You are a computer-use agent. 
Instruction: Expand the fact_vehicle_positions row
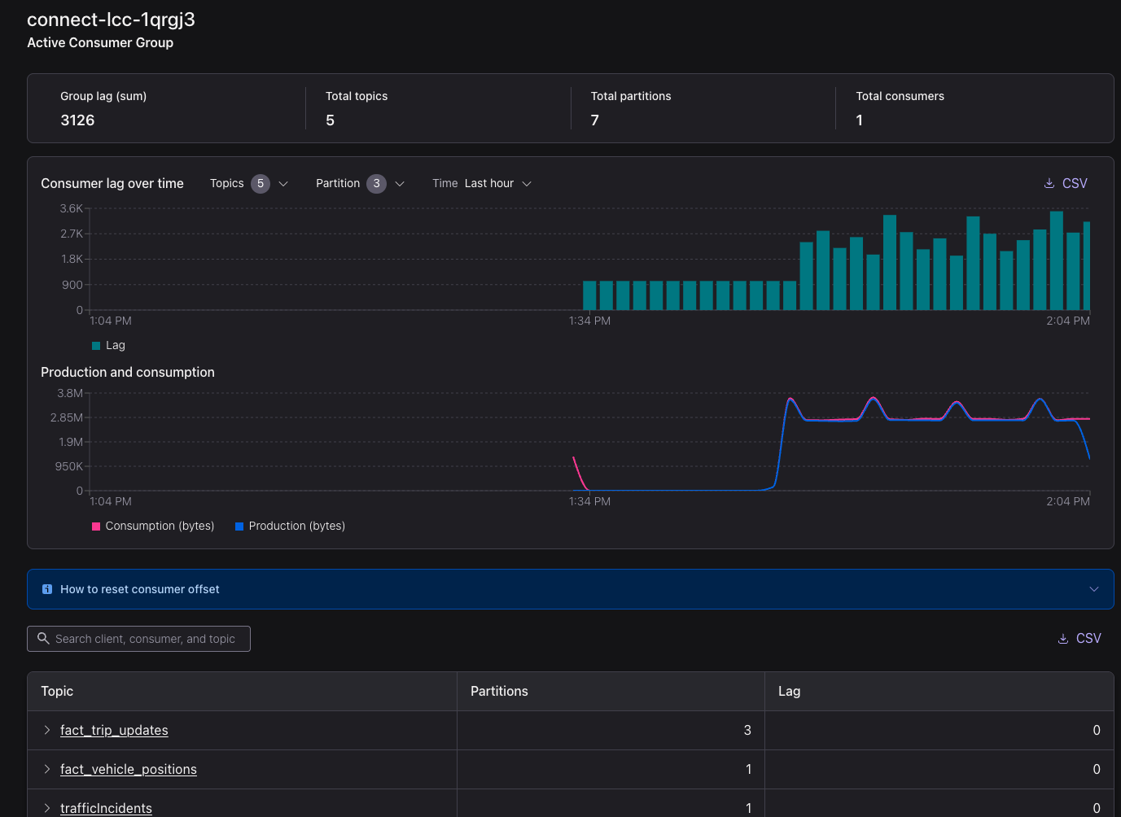pyautogui.click(x=47, y=769)
